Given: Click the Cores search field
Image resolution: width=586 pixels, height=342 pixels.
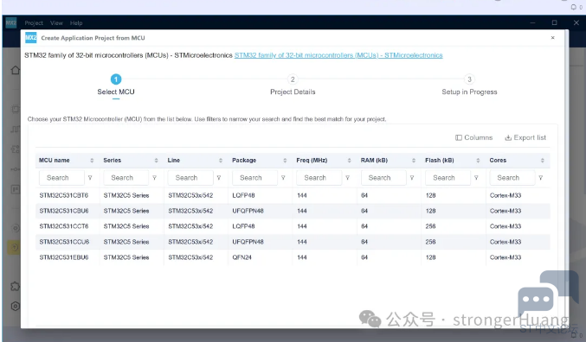Looking at the screenshot, I should pyautogui.click(x=512, y=178).
